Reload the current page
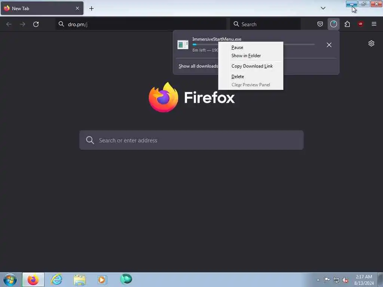 pos(36,24)
